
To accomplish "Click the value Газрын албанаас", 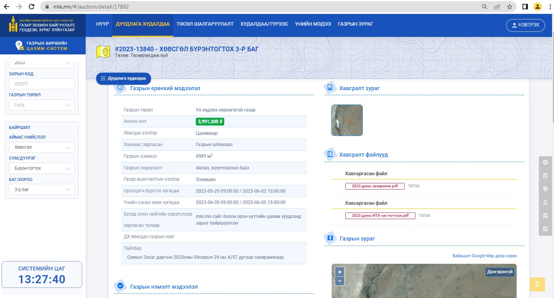I will (x=214, y=145).
